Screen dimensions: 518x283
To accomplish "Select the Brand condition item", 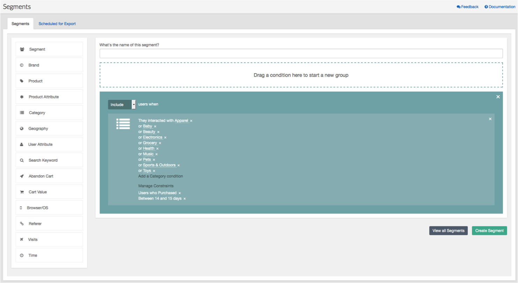I will (x=49, y=65).
